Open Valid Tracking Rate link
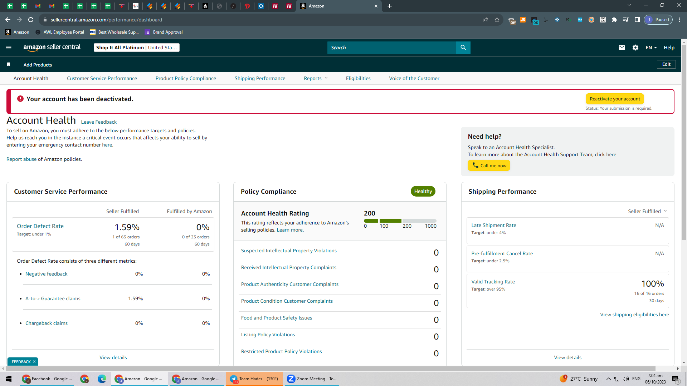 (493, 282)
